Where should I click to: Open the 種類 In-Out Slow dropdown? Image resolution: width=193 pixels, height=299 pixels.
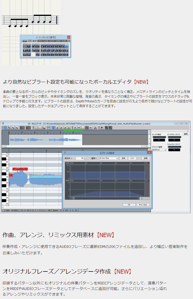pos(109,158)
